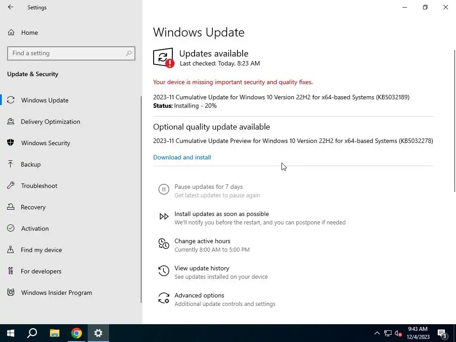Click the Status: Installing - 20% text

[185, 106]
